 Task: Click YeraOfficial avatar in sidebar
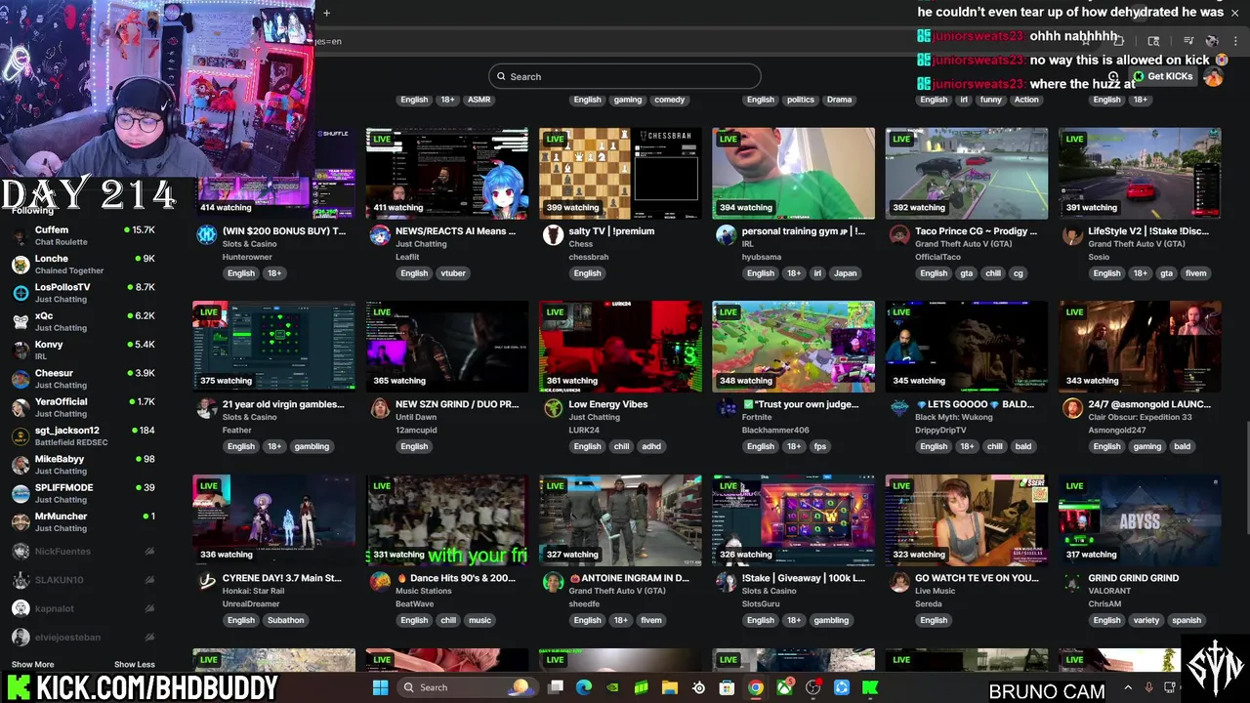click(x=21, y=407)
